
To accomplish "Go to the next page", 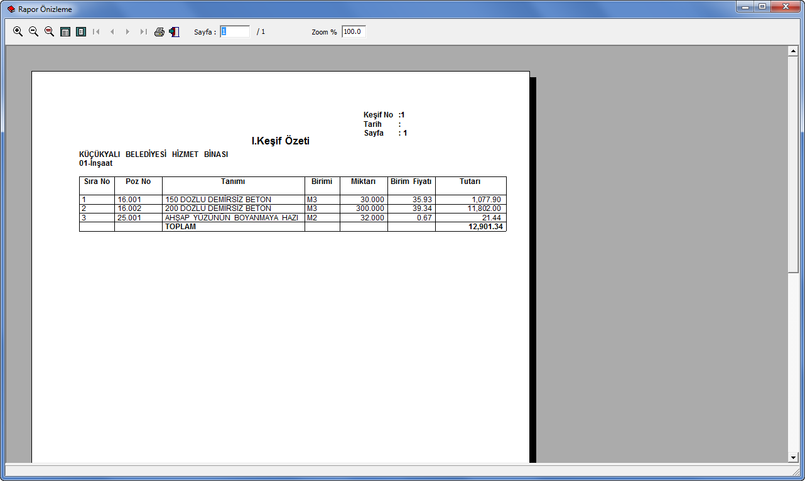I will pyautogui.click(x=128, y=31).
